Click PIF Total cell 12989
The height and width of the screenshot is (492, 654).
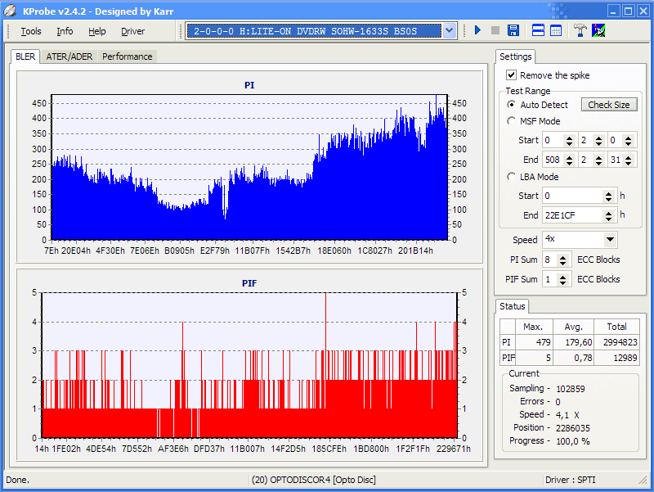[x=616, y=358]
